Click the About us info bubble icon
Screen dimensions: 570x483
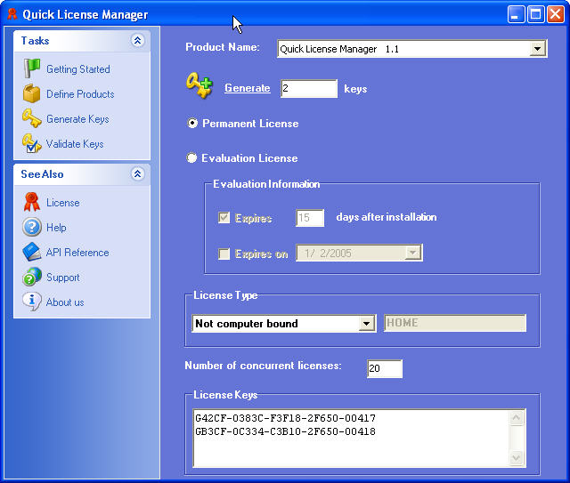point(32,302)
